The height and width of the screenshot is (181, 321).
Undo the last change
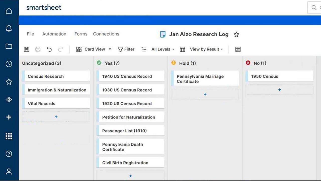[49, 49]
